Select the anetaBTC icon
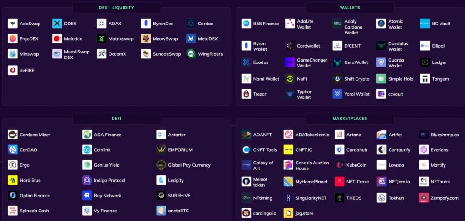 coord(161,211)
